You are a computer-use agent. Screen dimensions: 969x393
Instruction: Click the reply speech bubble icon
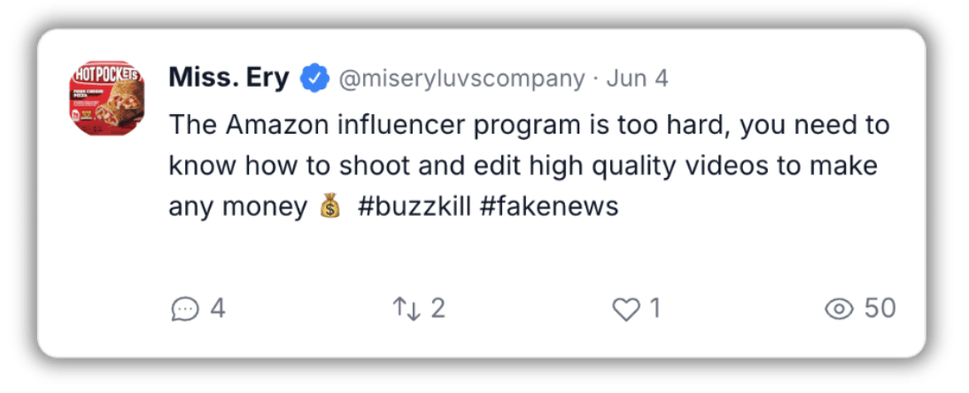click(185, 309)
